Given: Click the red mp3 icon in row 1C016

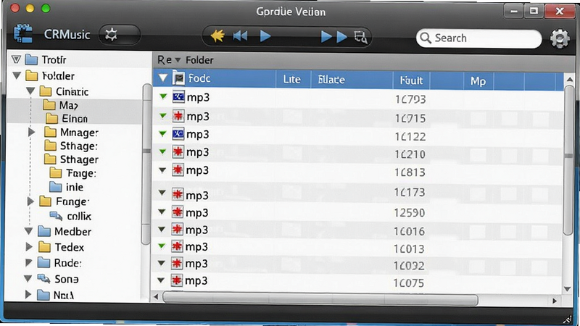Looking at the screenshot, I should pos(177,229).
